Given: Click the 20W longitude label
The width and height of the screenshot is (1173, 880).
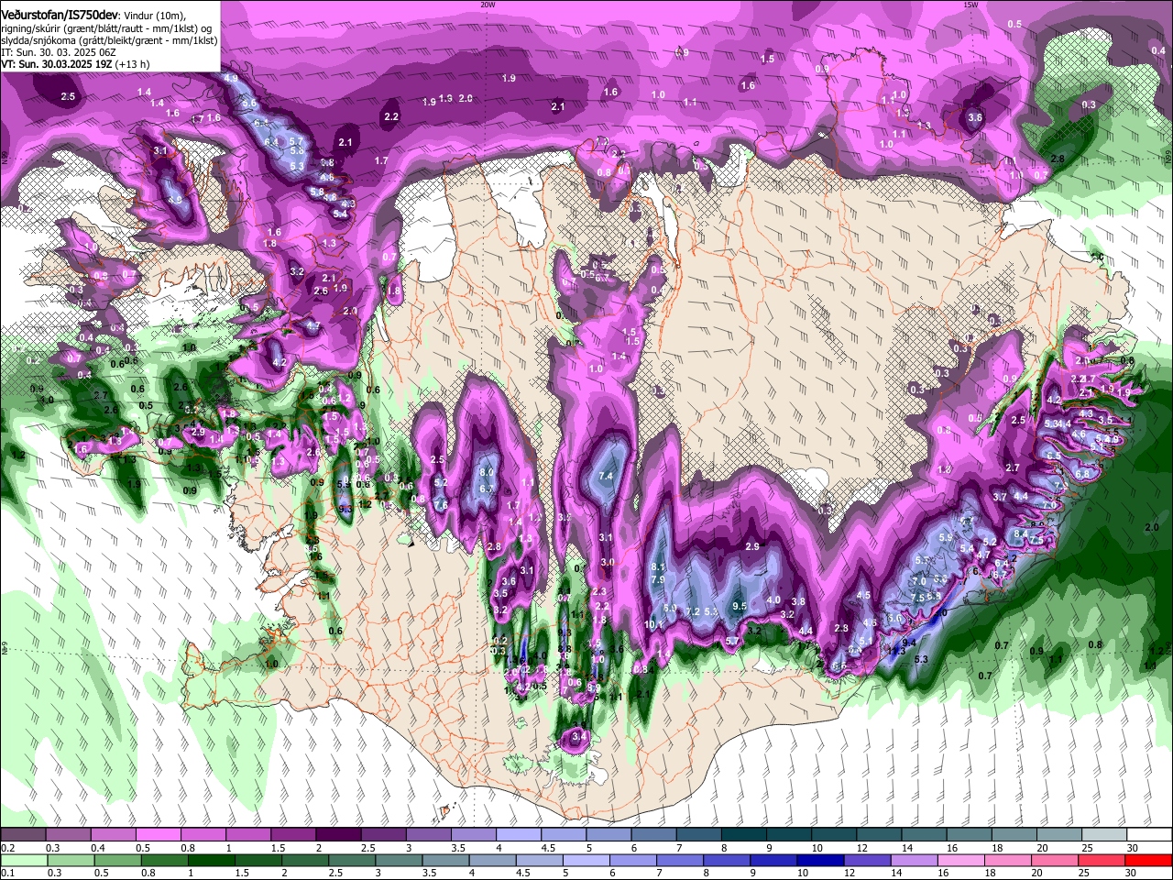Looking at the screenshot, I should [x=488, y=4].
